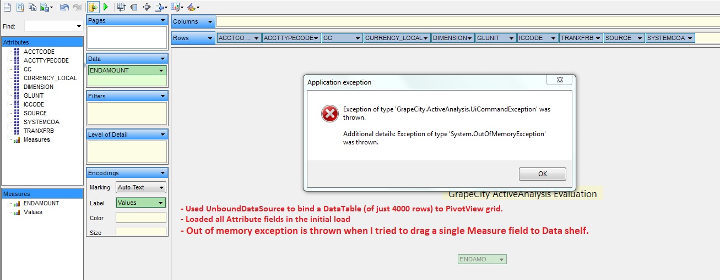Click the TRANXFRB field in Rows
Screen dimensions: 720x280
pos(581,38)
